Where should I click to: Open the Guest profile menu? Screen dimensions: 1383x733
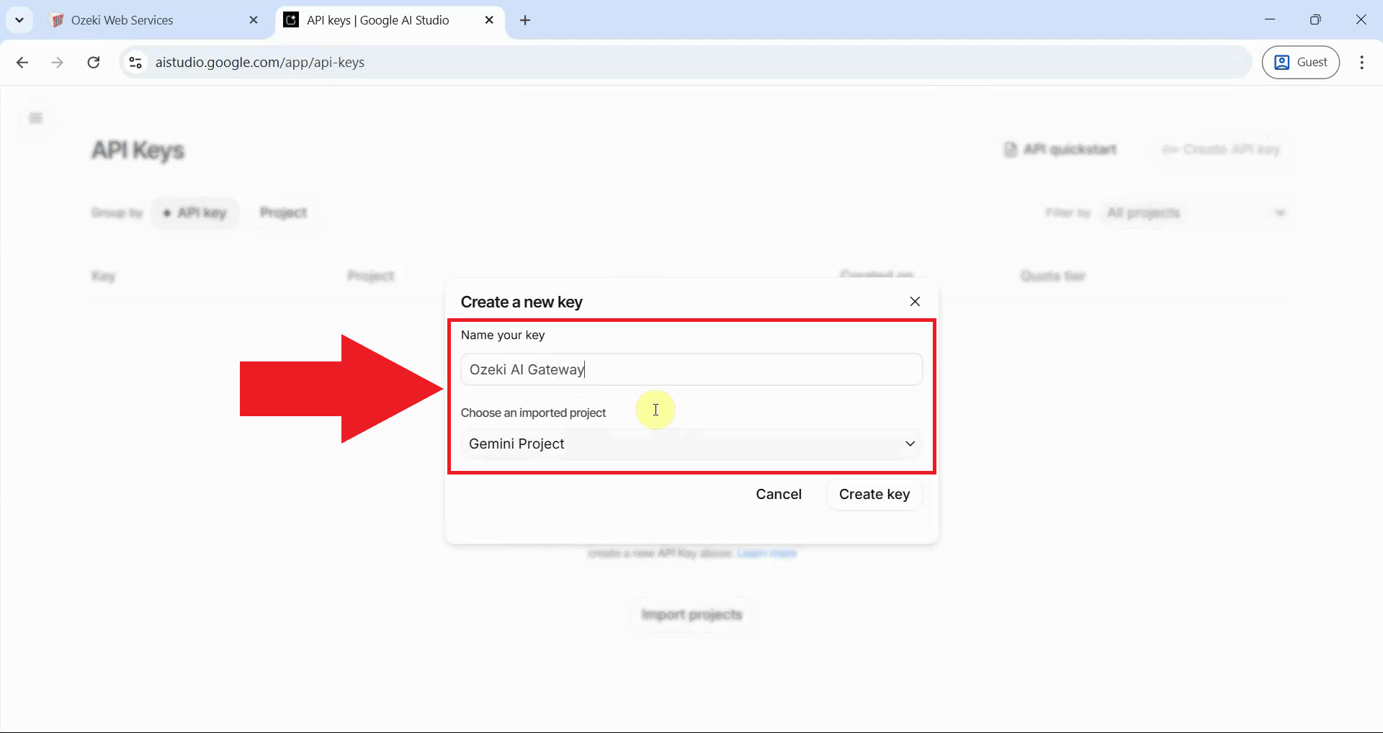click(x=1301, y=62)
